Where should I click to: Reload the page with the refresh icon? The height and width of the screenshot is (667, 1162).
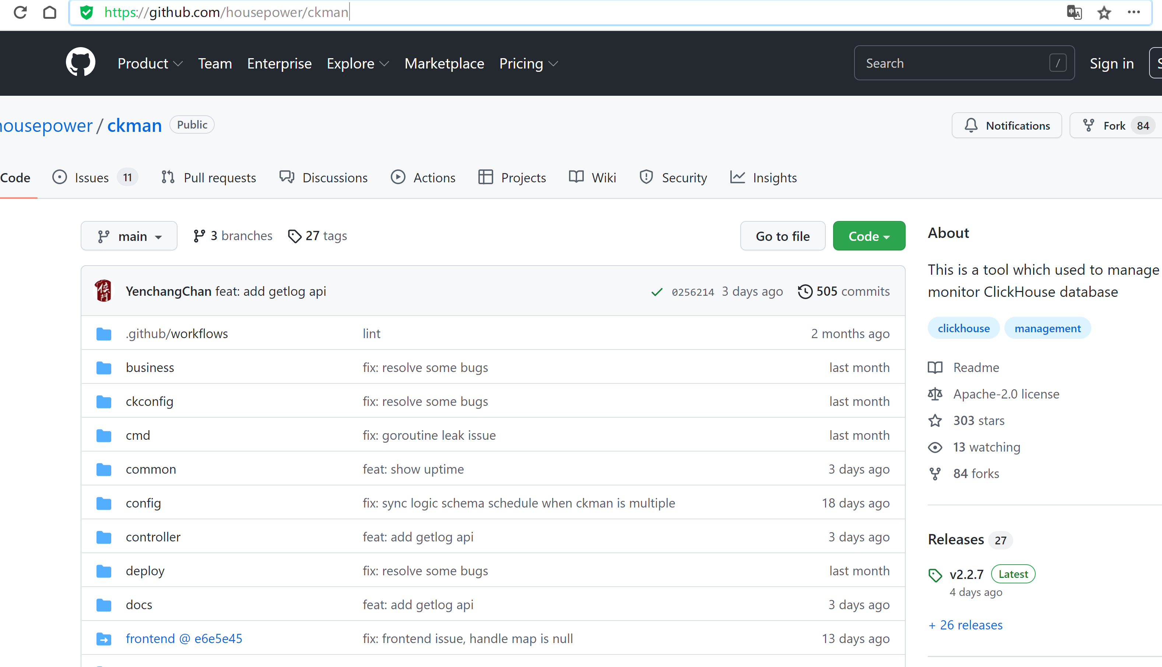pyautogui.click(x=20, y=13)
